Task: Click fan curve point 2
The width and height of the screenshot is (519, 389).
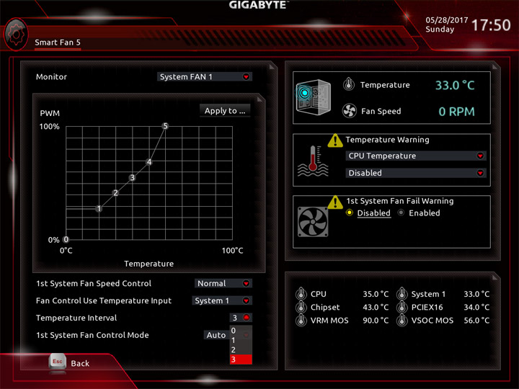Action: coord(115,193)
